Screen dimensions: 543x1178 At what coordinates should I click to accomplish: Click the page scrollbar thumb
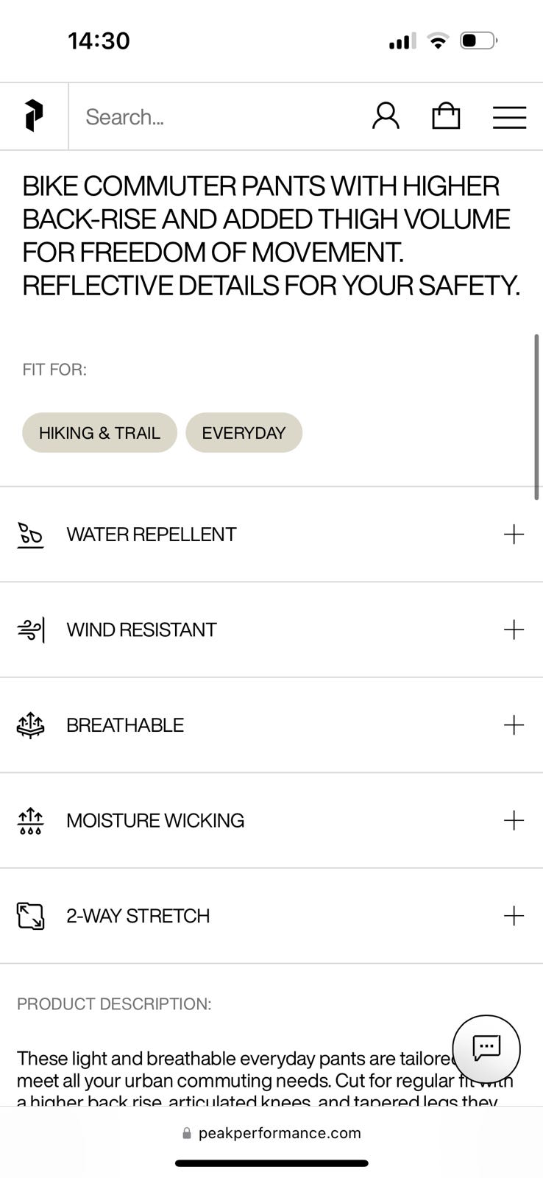coord(537,417)
